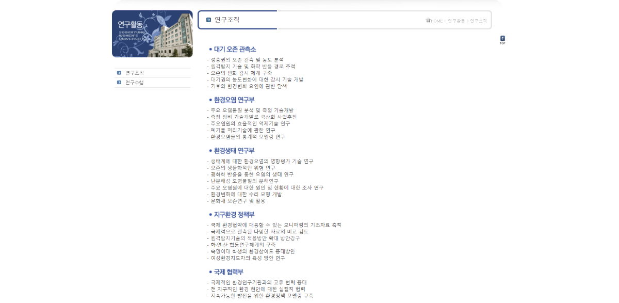Click line 지속가능한 발전을 위한 환경정책 모델링 구축

262,296
